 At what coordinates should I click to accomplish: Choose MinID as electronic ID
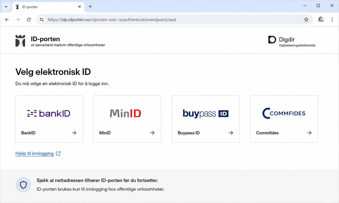[x=127, y=119]
